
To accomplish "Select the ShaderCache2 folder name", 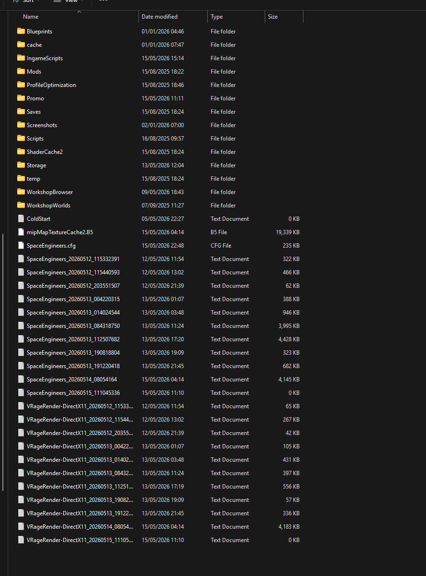I will (45, 152).
